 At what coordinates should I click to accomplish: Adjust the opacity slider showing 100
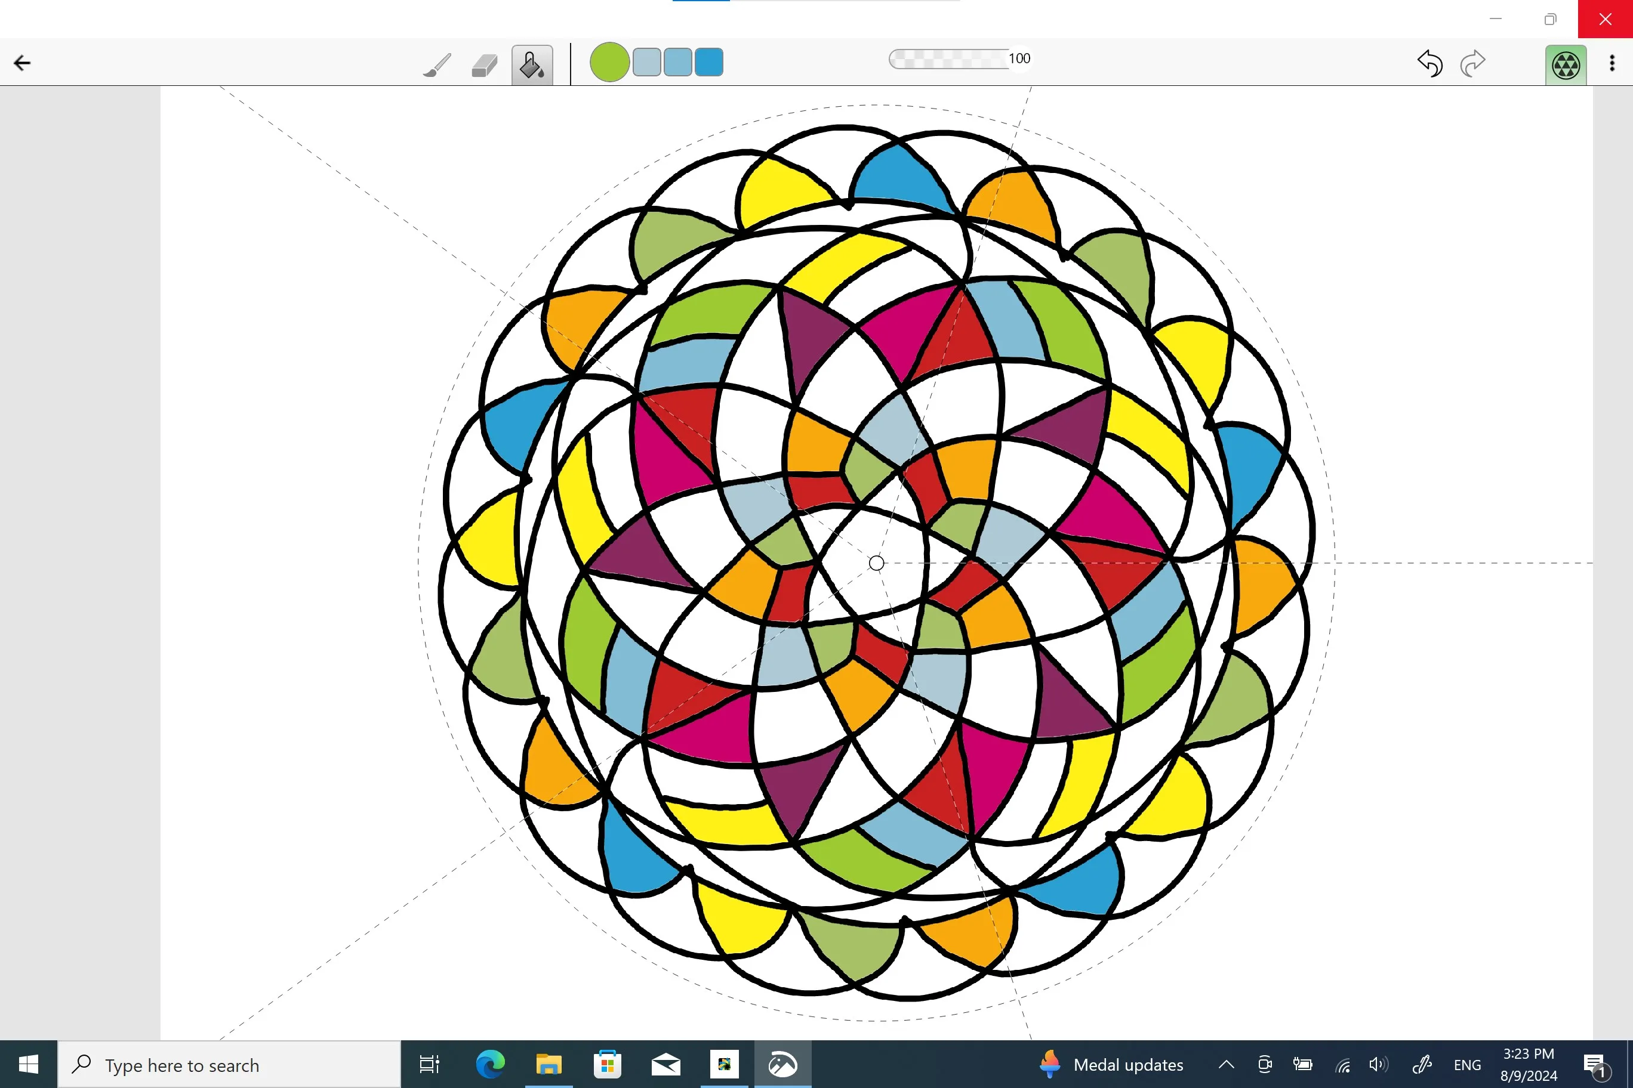click(x=960, y=59)
